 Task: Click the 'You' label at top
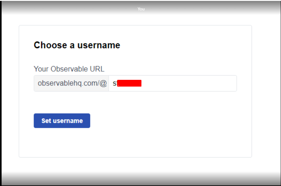pos(141,9)
